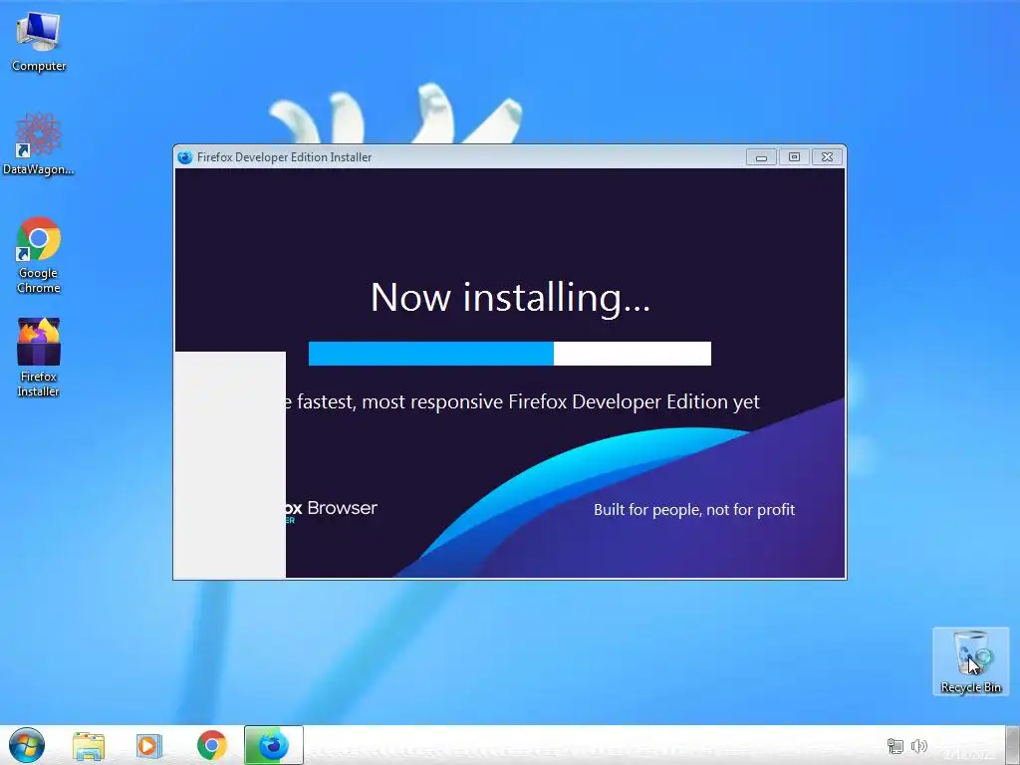Click the "Now installing..." heading

510,298
